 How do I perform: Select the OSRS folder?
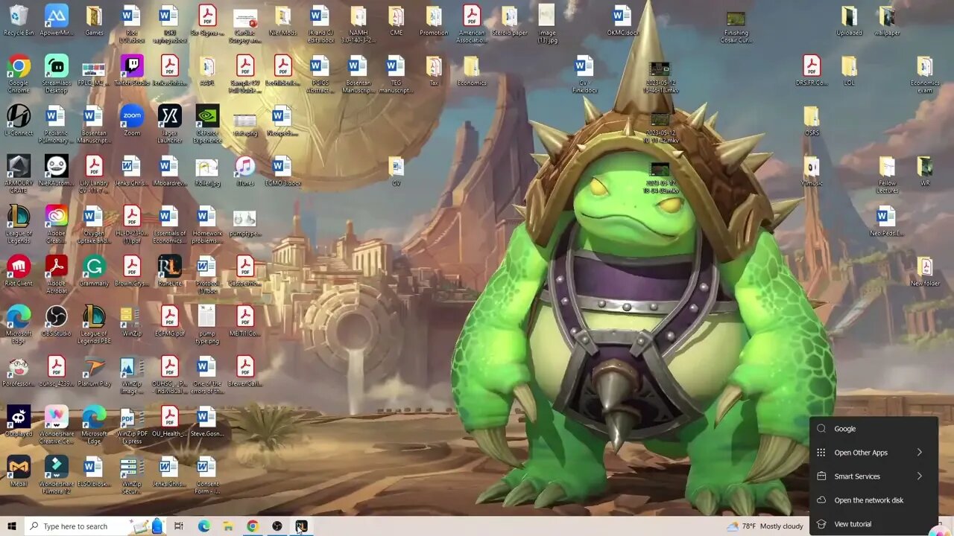tap(811, 121)
